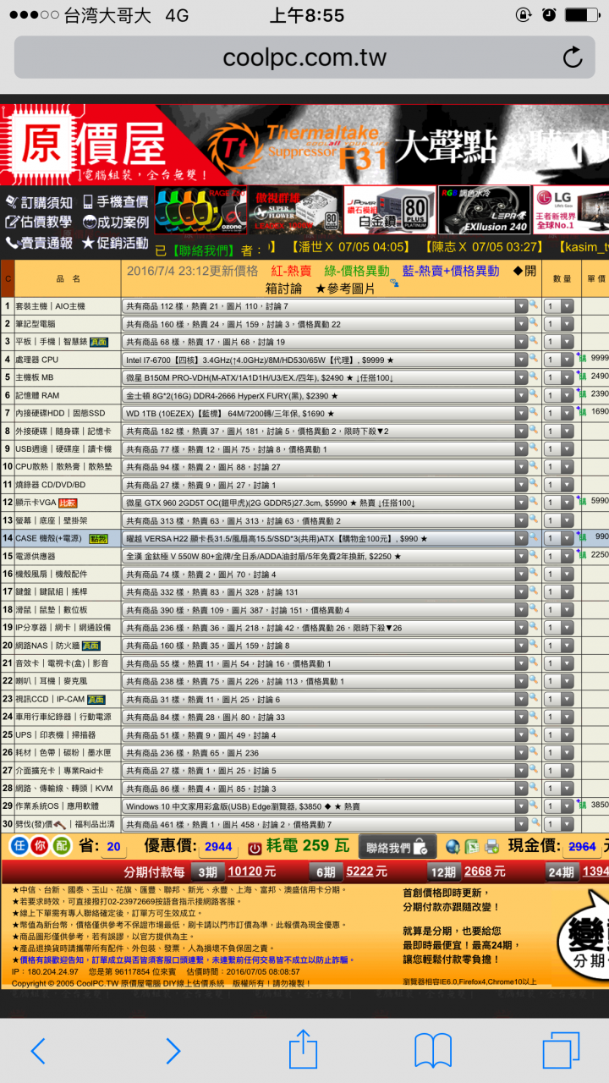Click the LG 全球No.1 banner thumbnail
Screen dimensions: 609x1083
[571, 210]
